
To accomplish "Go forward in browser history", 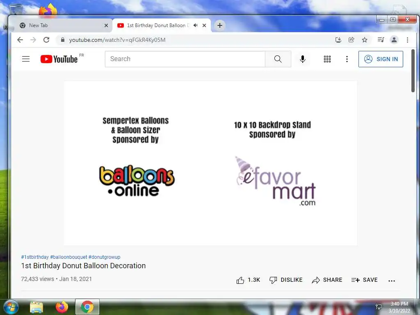I will coord(33,40).
